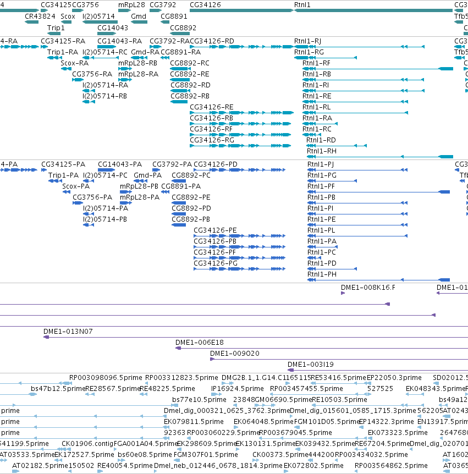This screenshot has height=474, width=468.
Task: Select BAC clone DME1-006E18 label
Action: (200, 343)
